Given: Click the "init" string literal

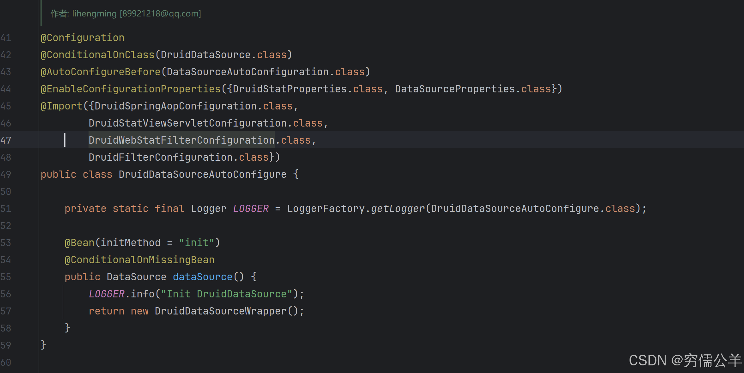Looking at the screenshot, I should point(197,243).
